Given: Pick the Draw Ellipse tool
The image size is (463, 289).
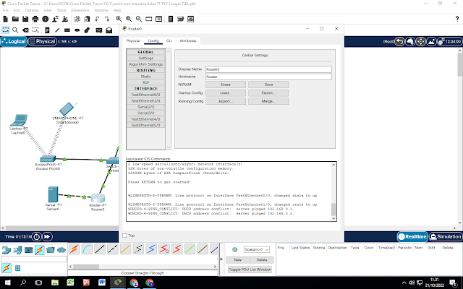Looking at the screenshot, I should tap(77, 30).
